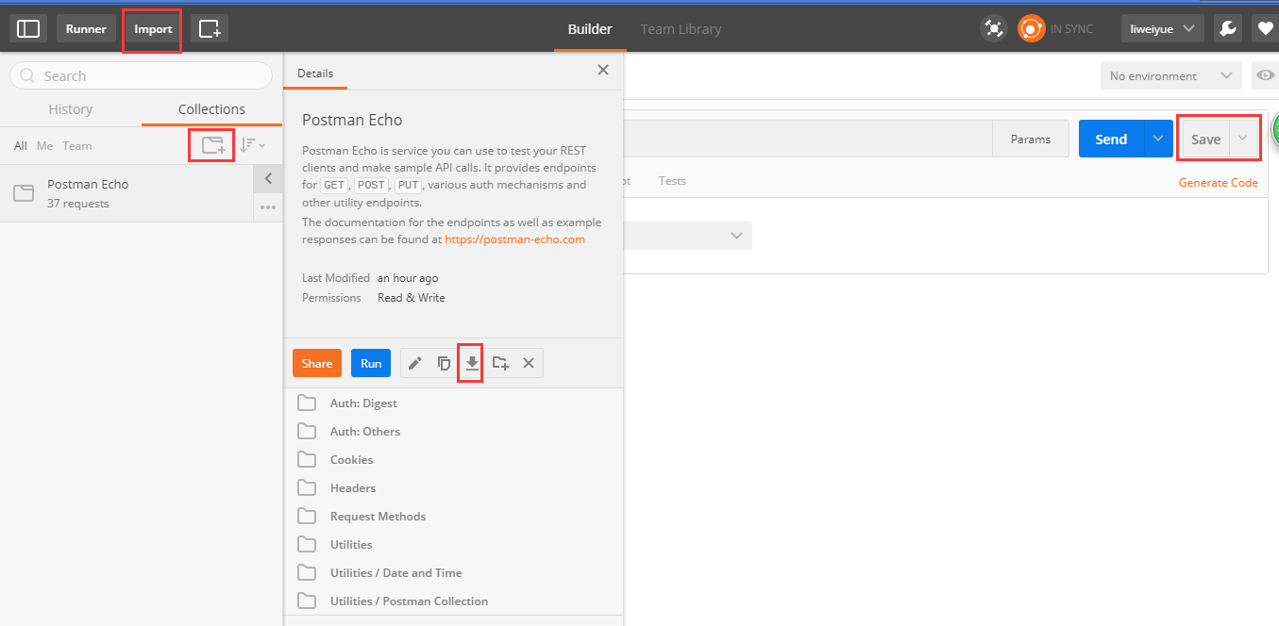Click the Import button
This screenshot has width=1279, height=626.
pyautogui.click(x=153, y=29)
